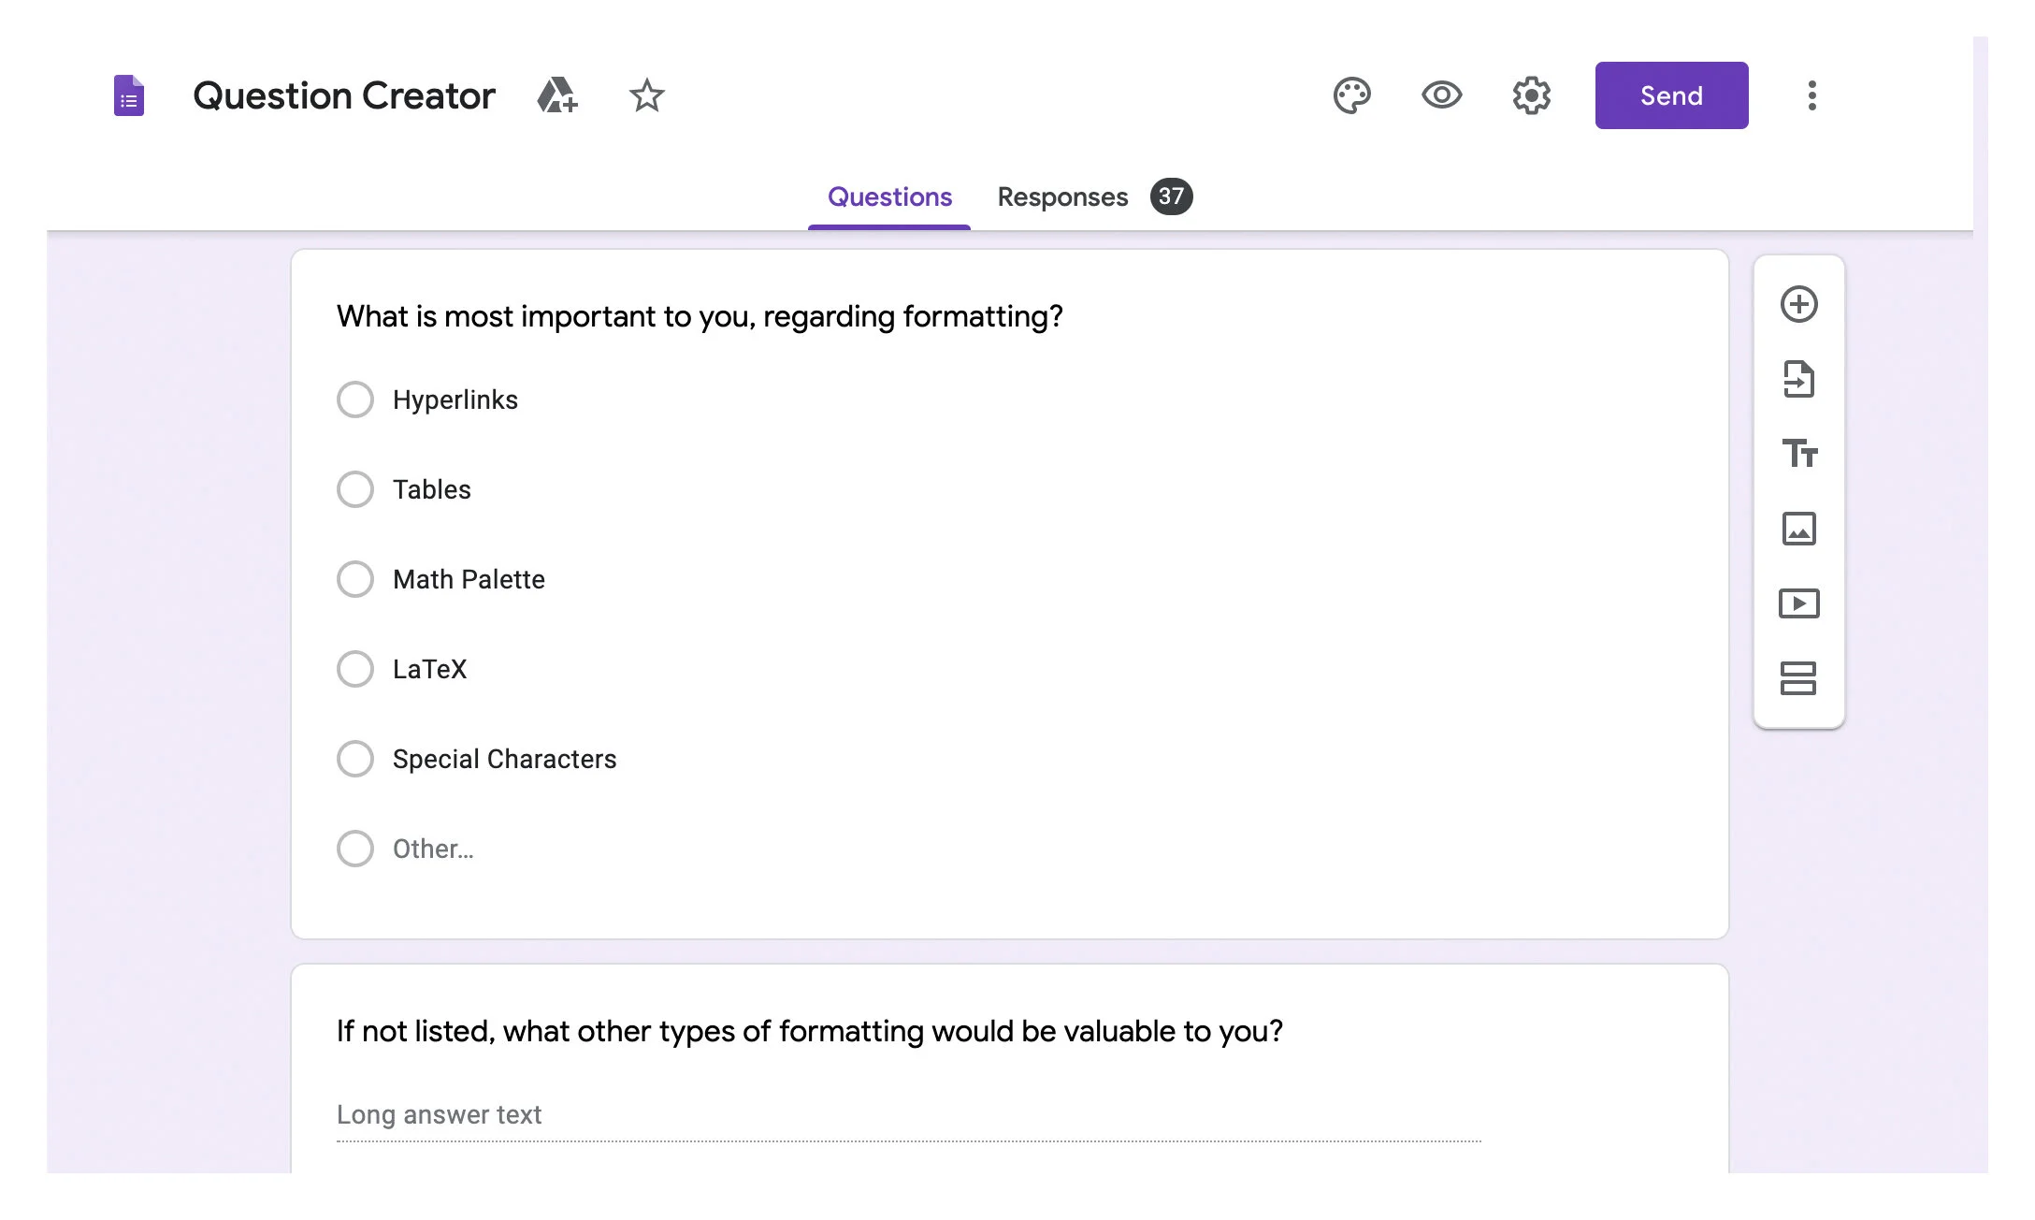Viewport: 2035px width, 1220px height.
Task: Add a video from the sidebar
Action: coord(1798,603)
